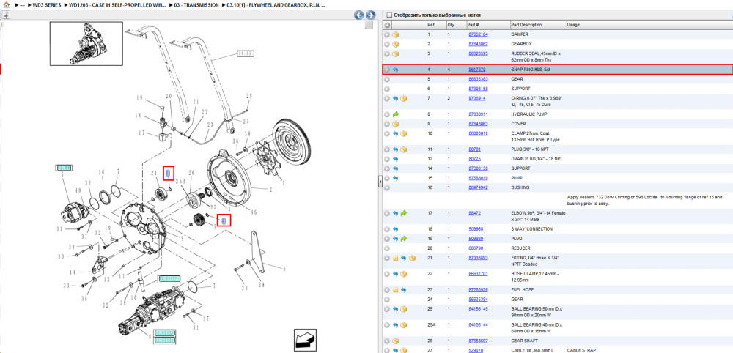Viewport: 733px width, 353px height.
Task: Click green arrow in the ELBOW 90° row
Action: 403,213
